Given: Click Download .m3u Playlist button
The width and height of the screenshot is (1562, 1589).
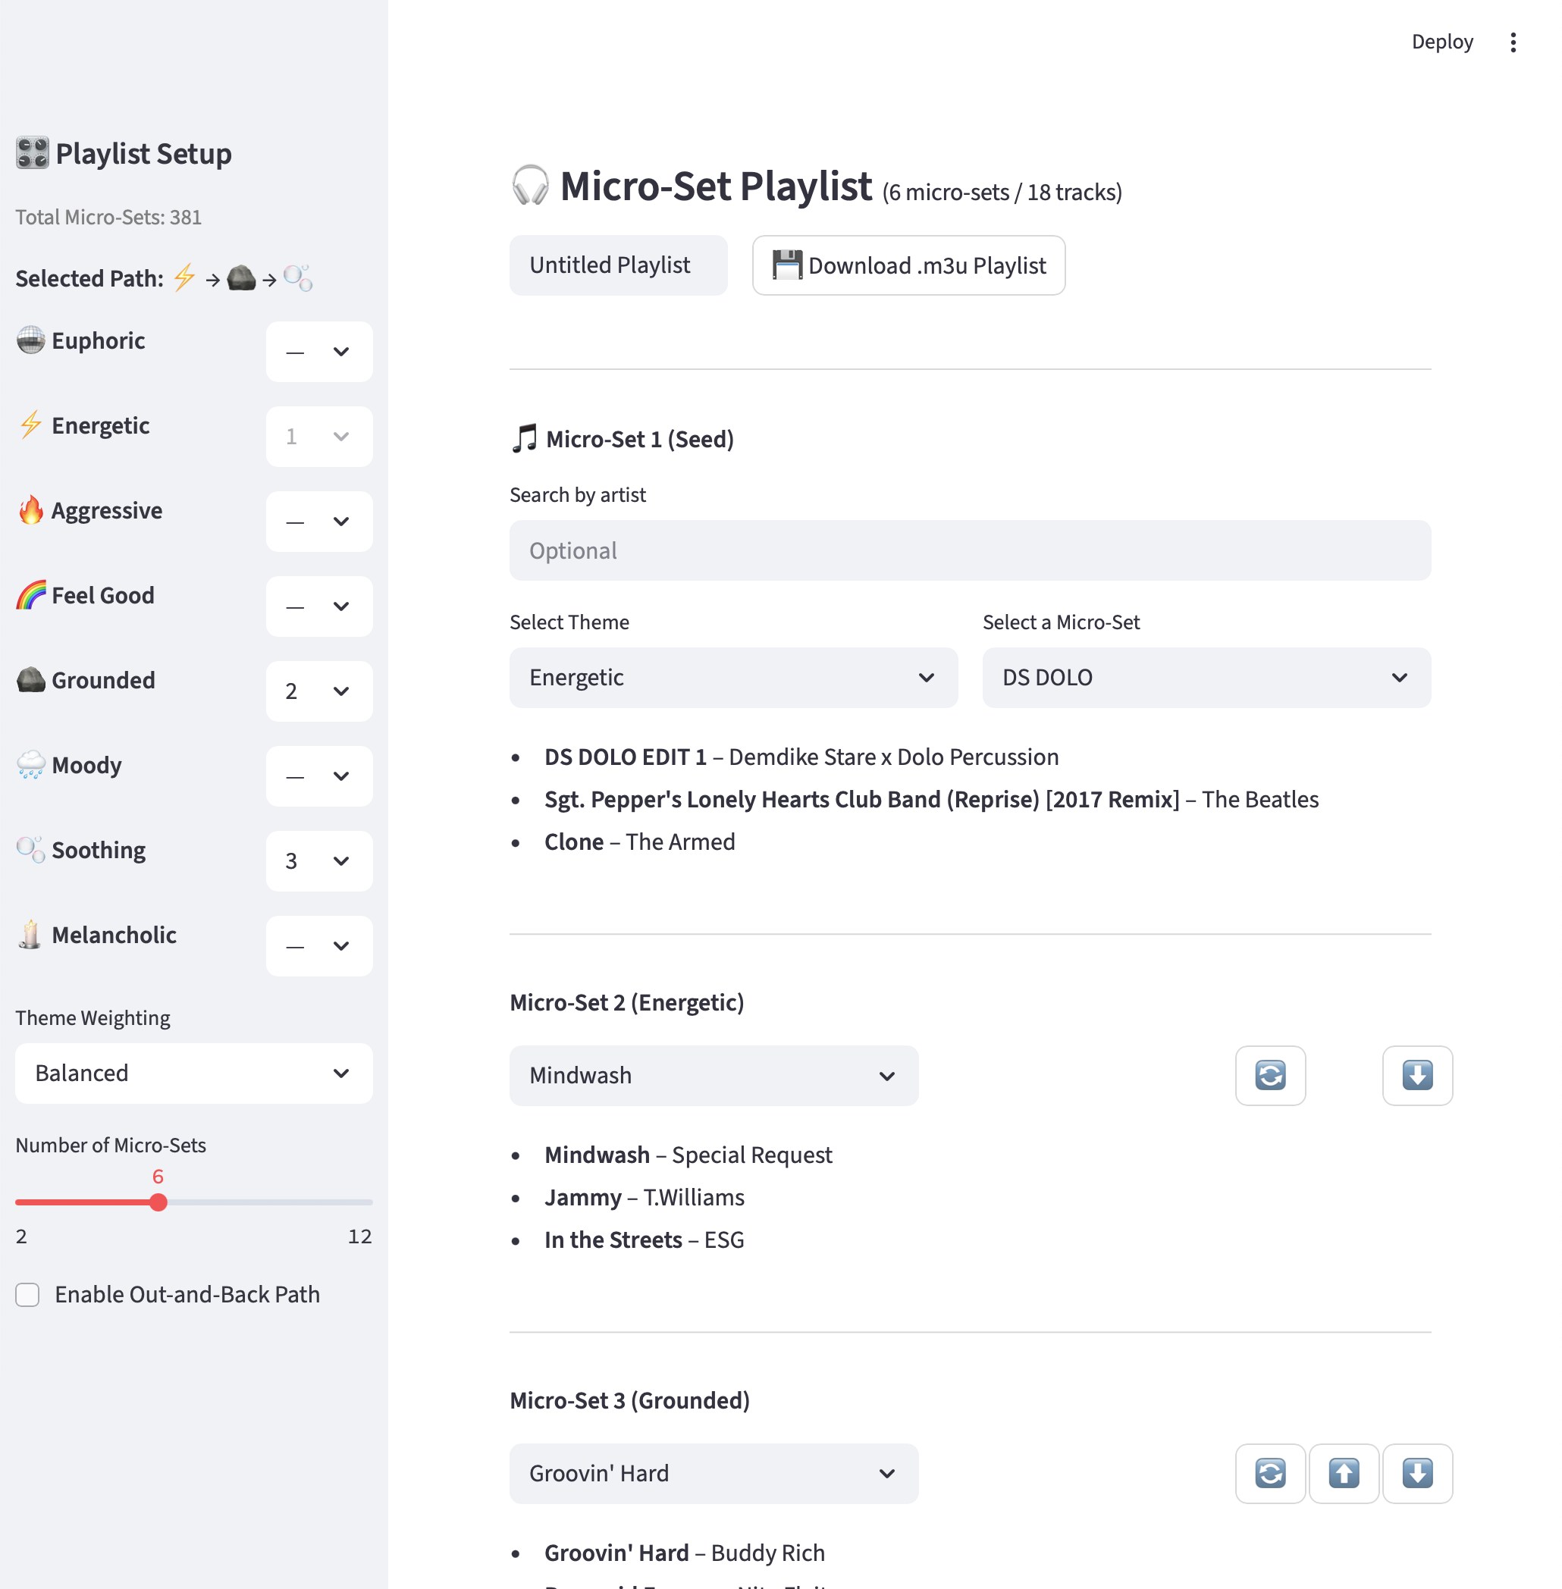Looking at the screenshot, I should coord(908,265).
